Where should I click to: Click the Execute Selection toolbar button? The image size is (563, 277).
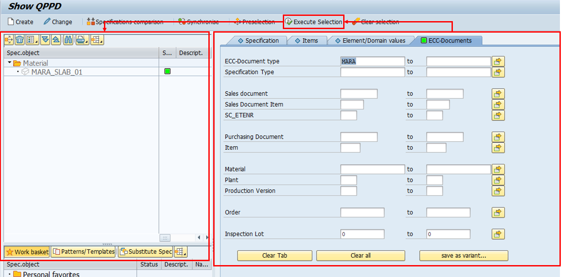click(x=313, y=22)
